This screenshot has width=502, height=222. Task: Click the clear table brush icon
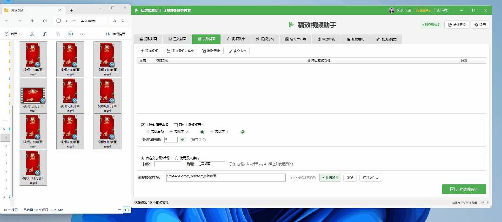230,50
